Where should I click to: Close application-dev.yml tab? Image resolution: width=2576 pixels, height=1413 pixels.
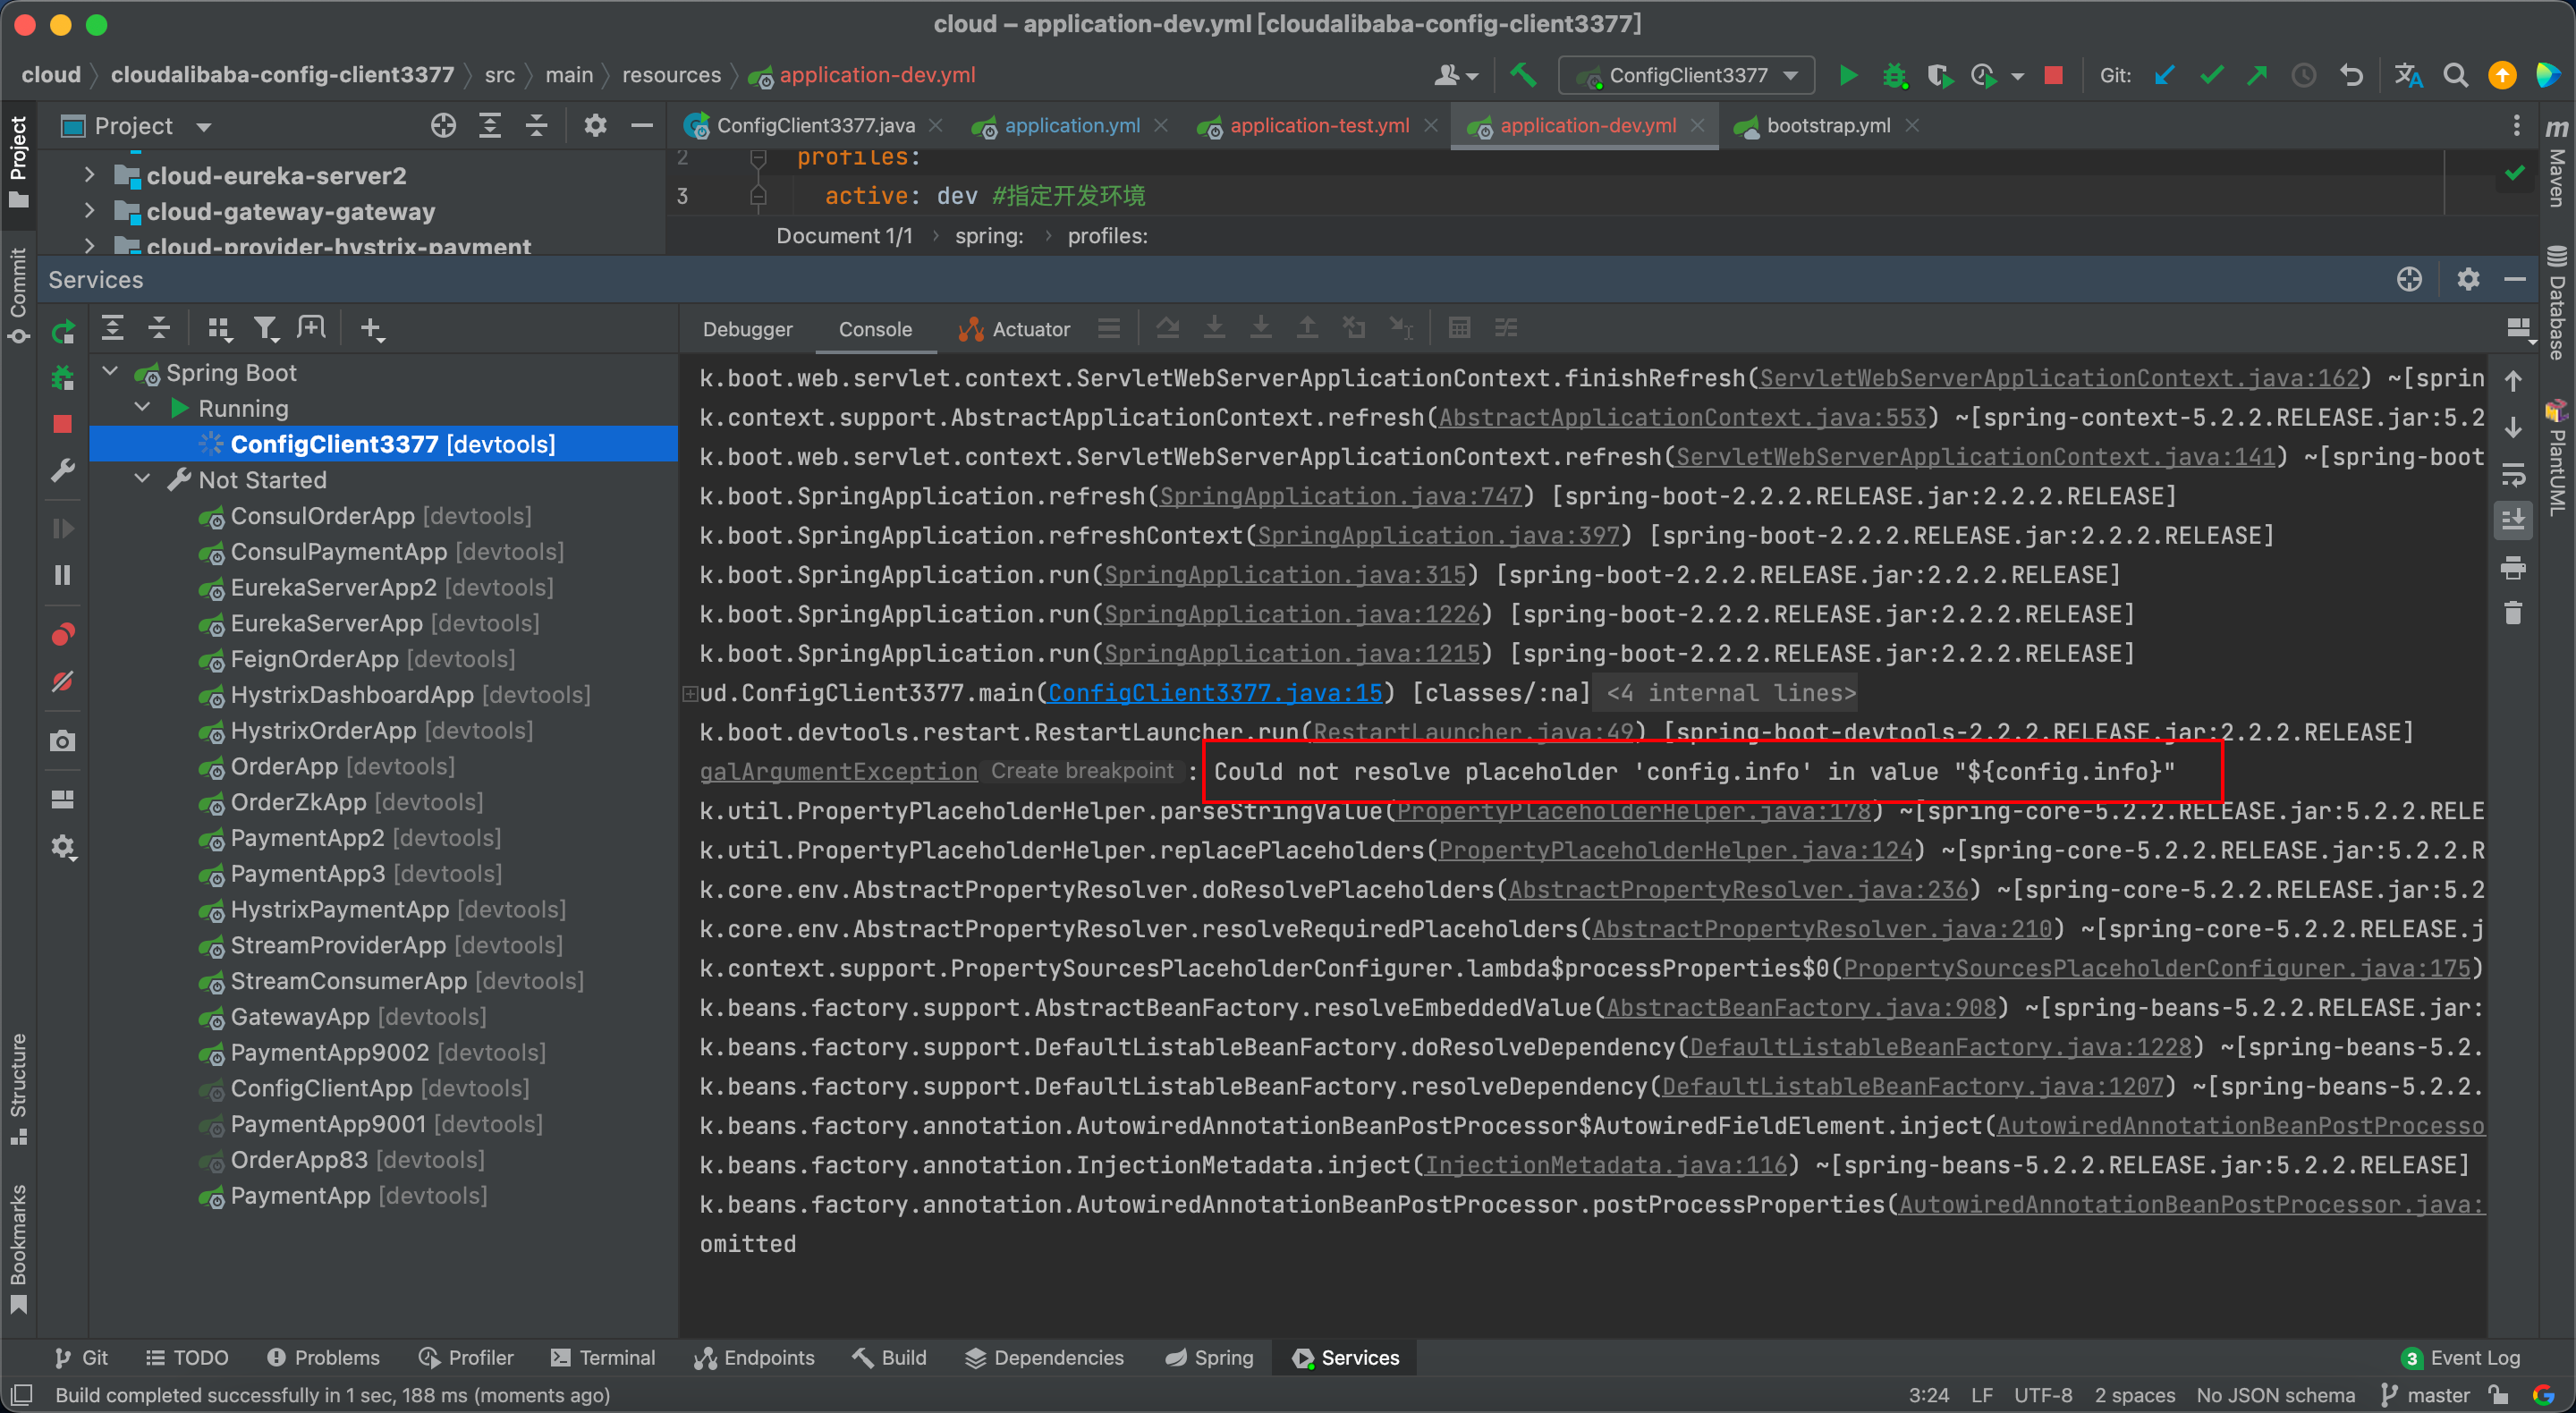point(1697,125)
